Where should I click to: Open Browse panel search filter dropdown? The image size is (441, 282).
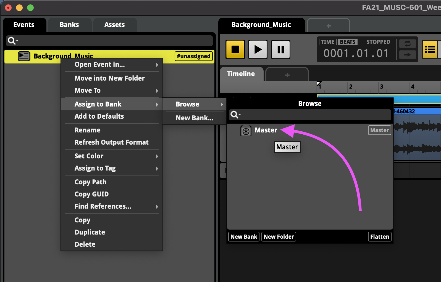235,115
